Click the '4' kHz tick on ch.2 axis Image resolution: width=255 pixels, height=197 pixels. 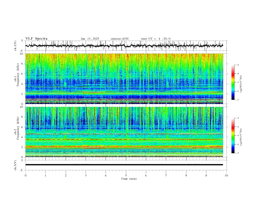point(23,137)
